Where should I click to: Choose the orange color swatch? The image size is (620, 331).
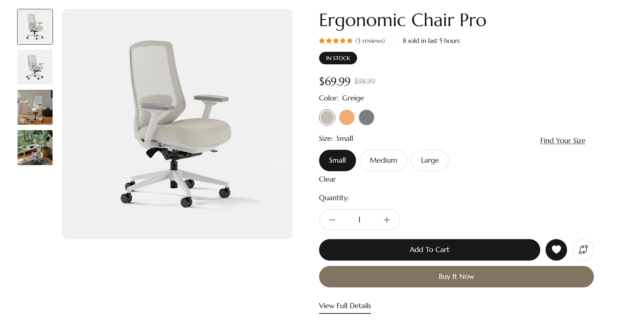click(347, 117)
